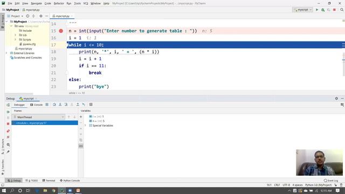Open the myscript run configuration dropdown

point(302,10)
